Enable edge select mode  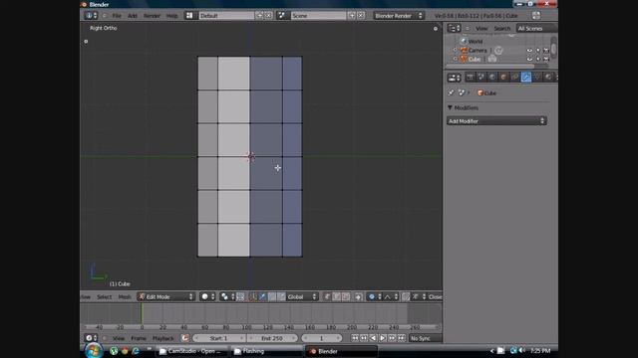337,297
